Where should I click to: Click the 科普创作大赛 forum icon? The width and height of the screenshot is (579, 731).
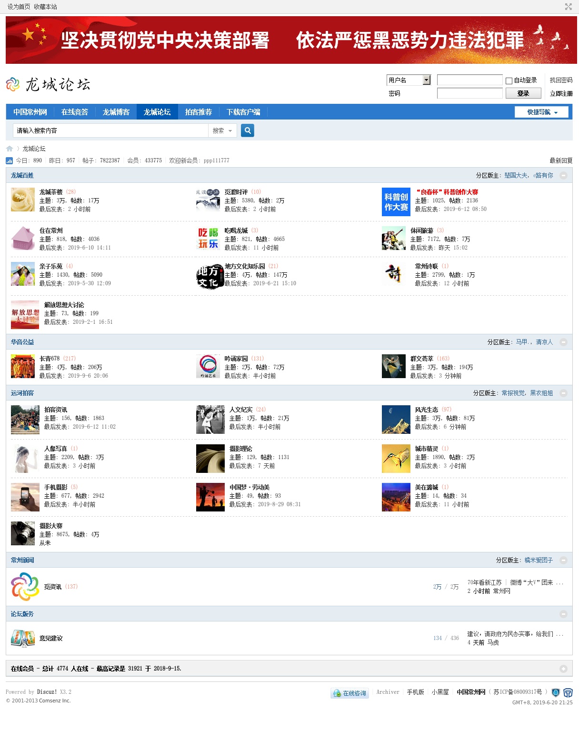pyautogui.click(x=396, y=202)
